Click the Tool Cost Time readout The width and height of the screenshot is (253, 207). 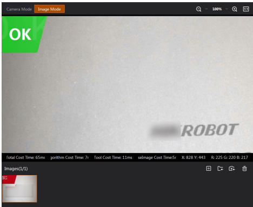tap(113, 157)
